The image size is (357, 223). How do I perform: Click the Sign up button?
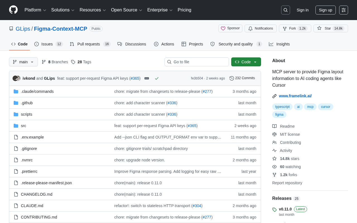coord(325,10)
